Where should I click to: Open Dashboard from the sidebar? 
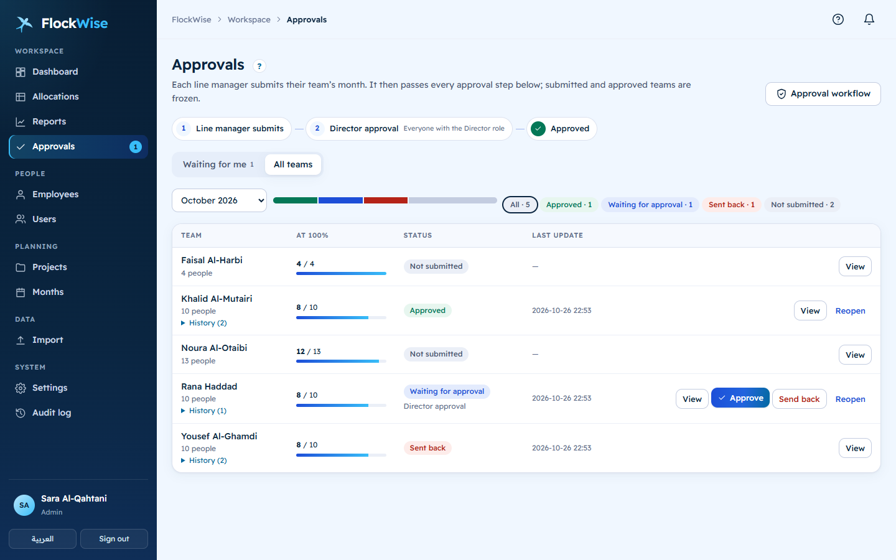(78, 72)
